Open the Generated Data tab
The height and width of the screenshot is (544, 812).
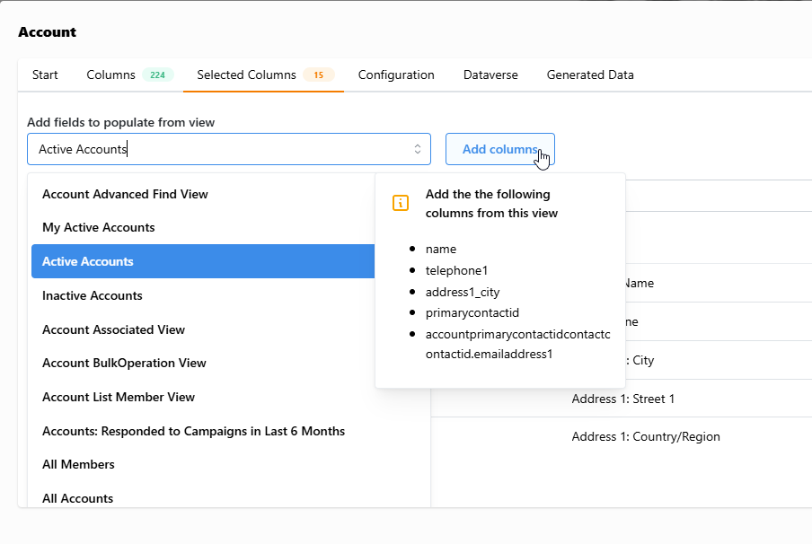pyautogui.click(x=590, y=75)
